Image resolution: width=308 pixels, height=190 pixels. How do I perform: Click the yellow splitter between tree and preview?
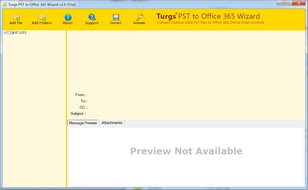tap(66, 109)
